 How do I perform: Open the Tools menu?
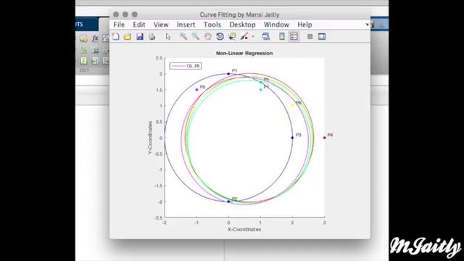[x=212, y=25]
